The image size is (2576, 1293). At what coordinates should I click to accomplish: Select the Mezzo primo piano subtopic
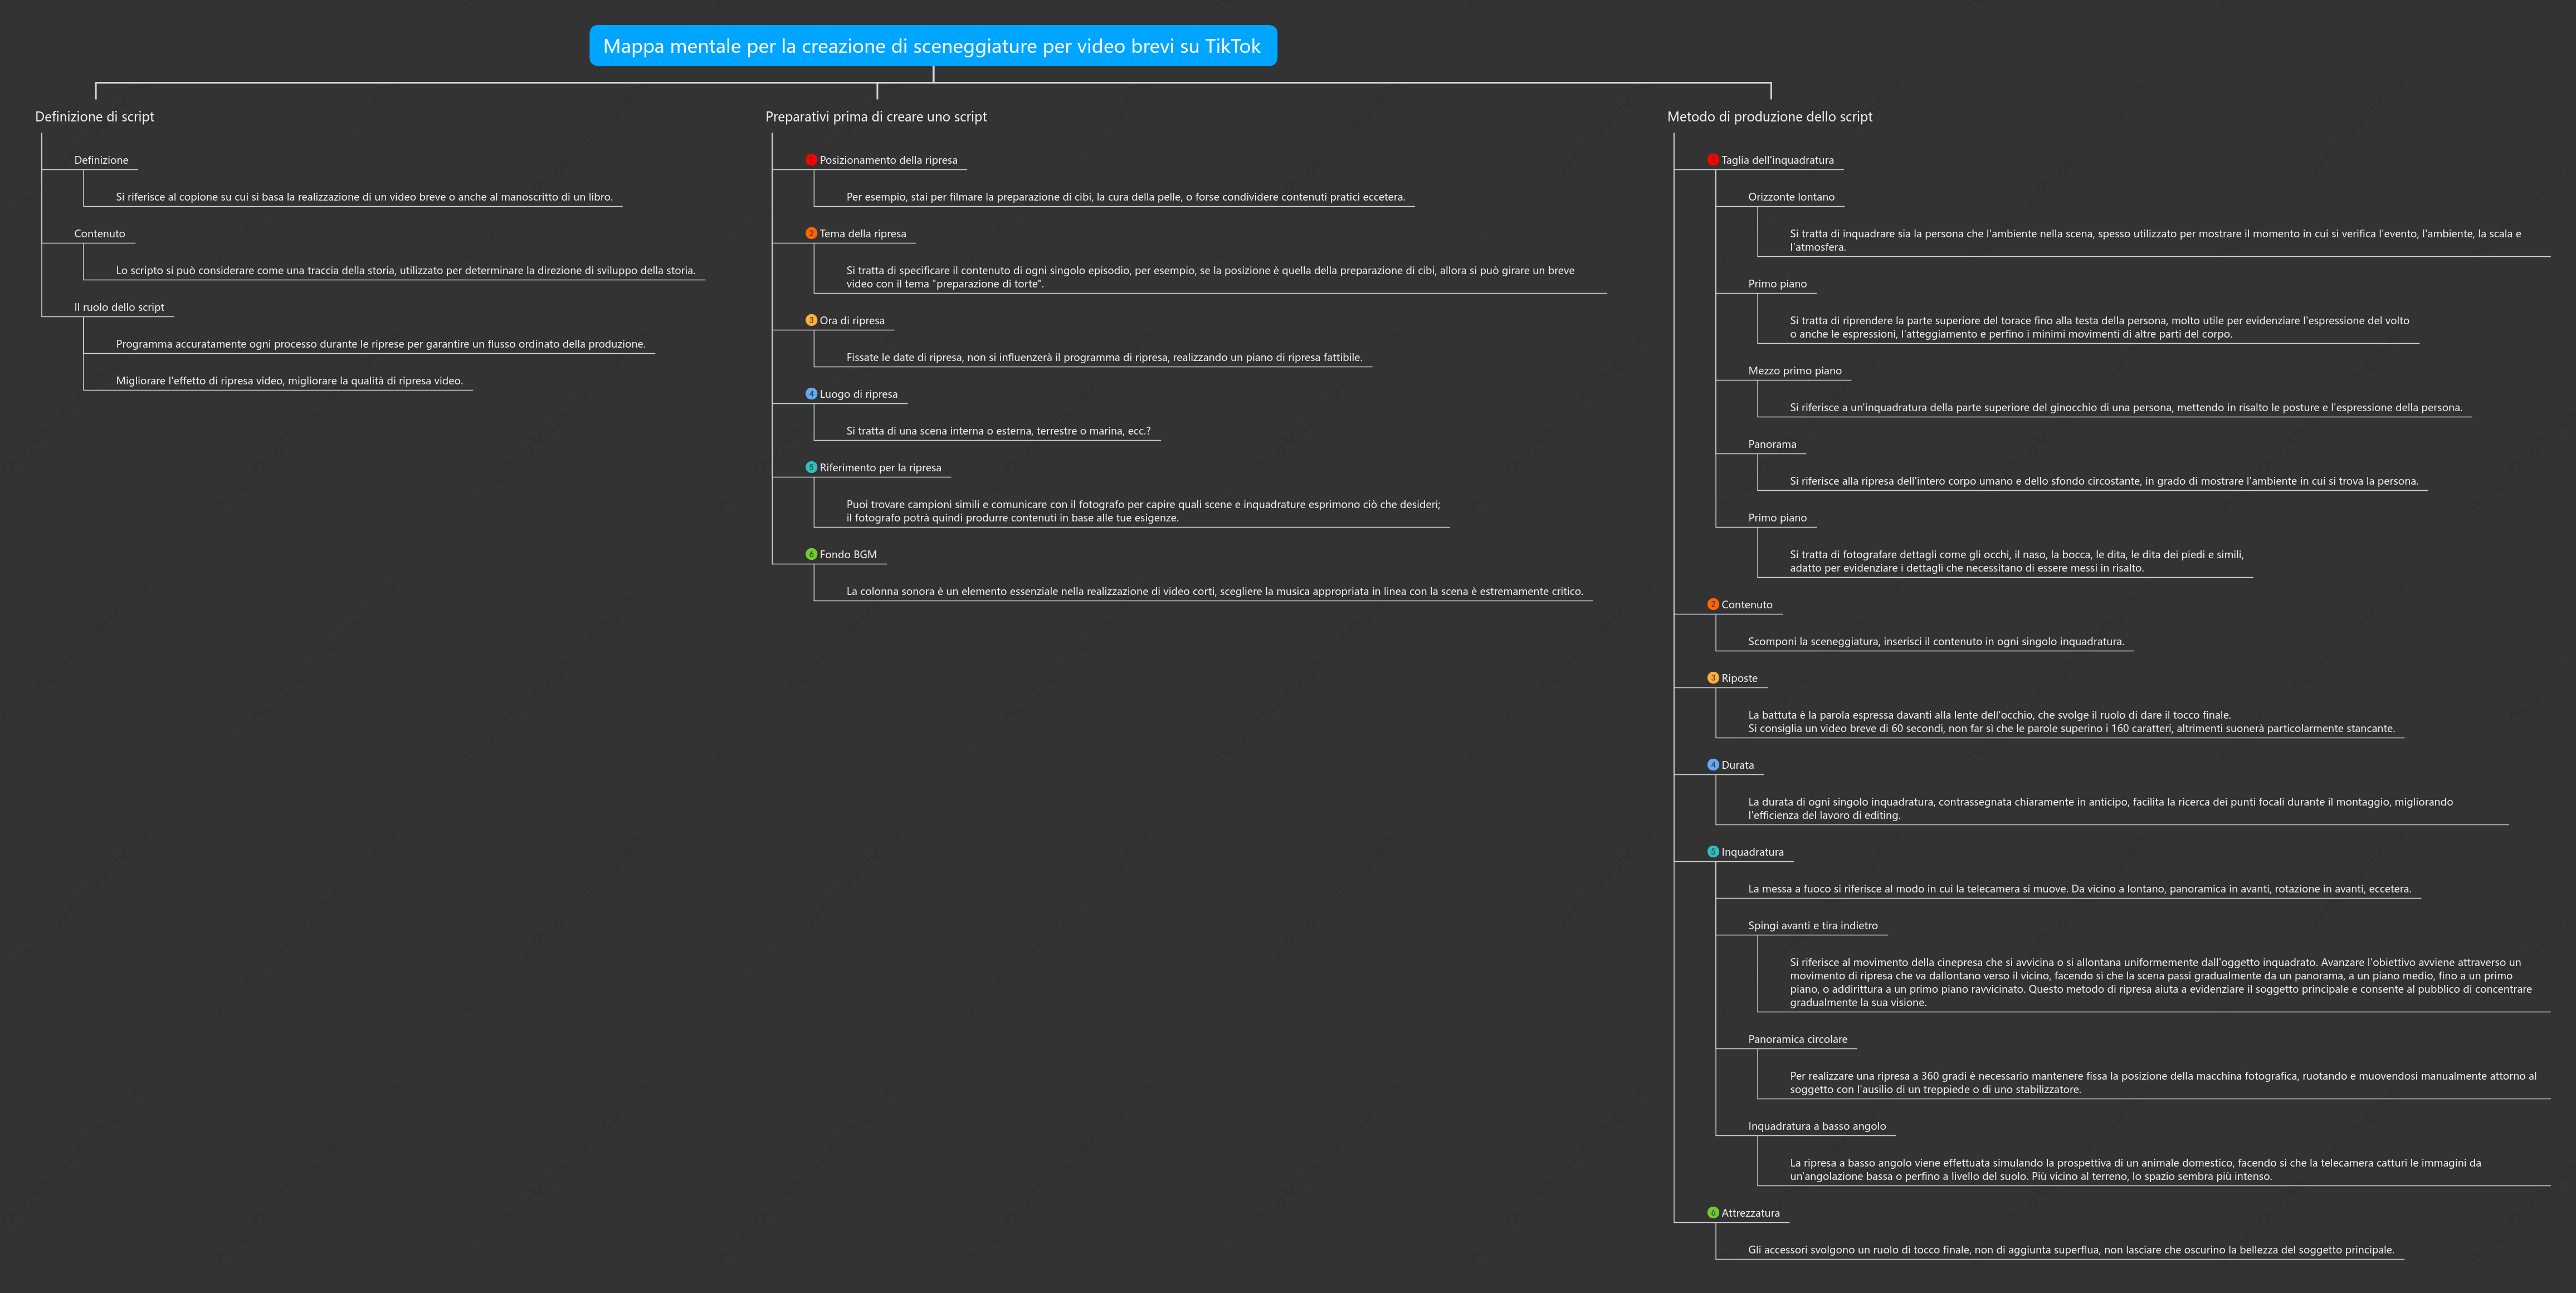pos(1794,371)
